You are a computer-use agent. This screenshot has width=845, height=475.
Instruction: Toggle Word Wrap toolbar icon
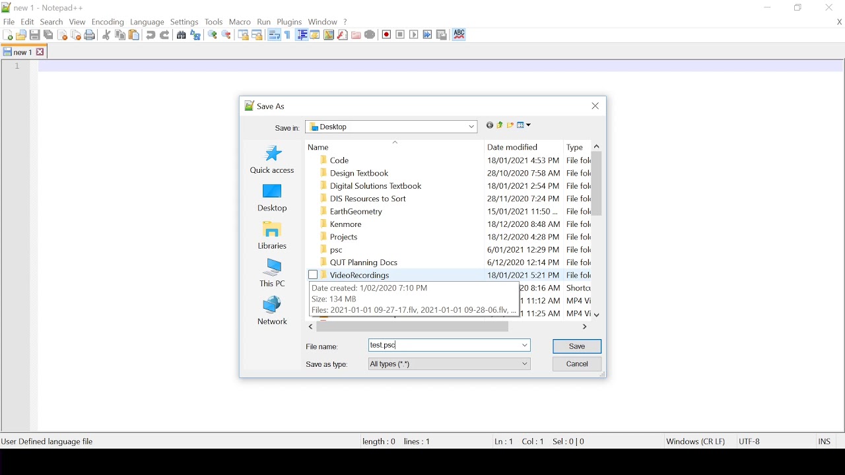coord(275,35)
